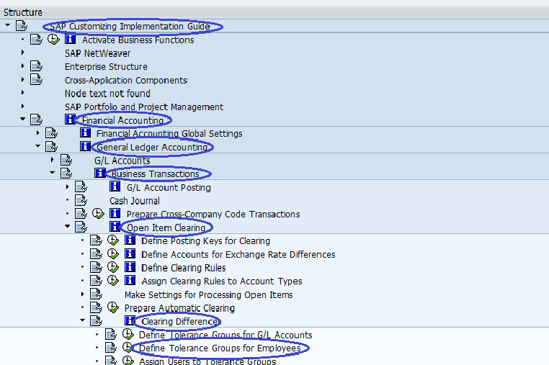This screenshot has width=549, height=365.
Task: Open info icon for Clearing Differences
Action: point(130,320)
